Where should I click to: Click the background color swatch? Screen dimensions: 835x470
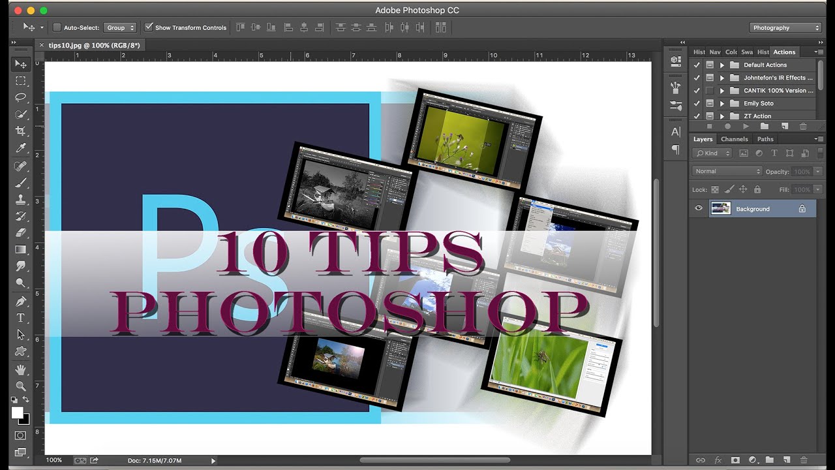coord(25,420)
